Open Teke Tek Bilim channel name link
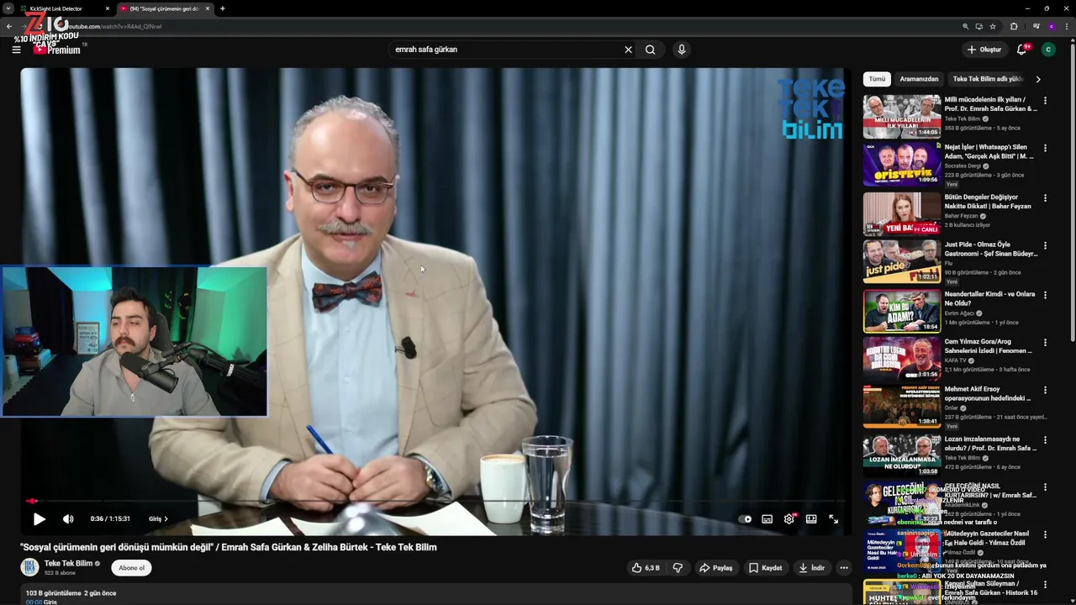 68,563
